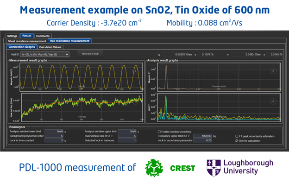The height and width of the screenshot is (182, 289).
Task: Click the round arrow icon on Magnetic FT graph
Action: tap(273, 71)
